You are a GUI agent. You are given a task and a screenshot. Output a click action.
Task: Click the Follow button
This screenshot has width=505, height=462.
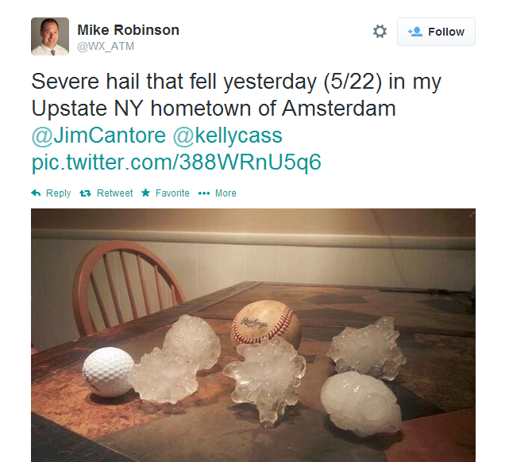tap(436, 32)
